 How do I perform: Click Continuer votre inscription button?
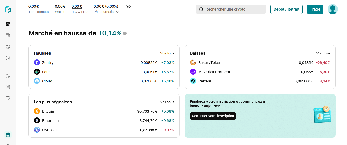coord(213,116)
